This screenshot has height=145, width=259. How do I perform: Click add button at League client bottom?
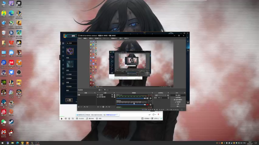(x=69, y=100)
